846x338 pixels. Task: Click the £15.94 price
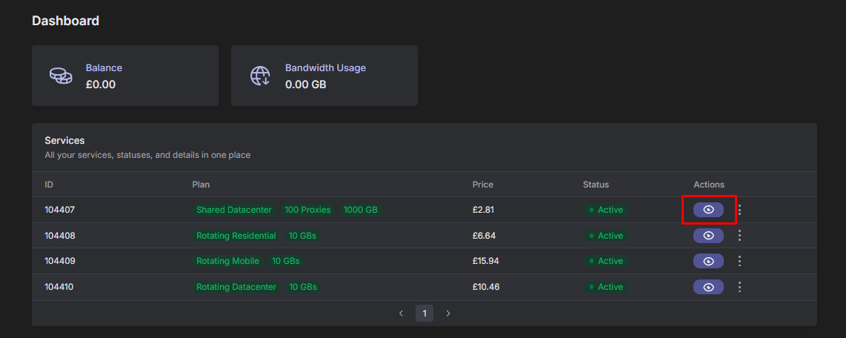tap(485, 261)
